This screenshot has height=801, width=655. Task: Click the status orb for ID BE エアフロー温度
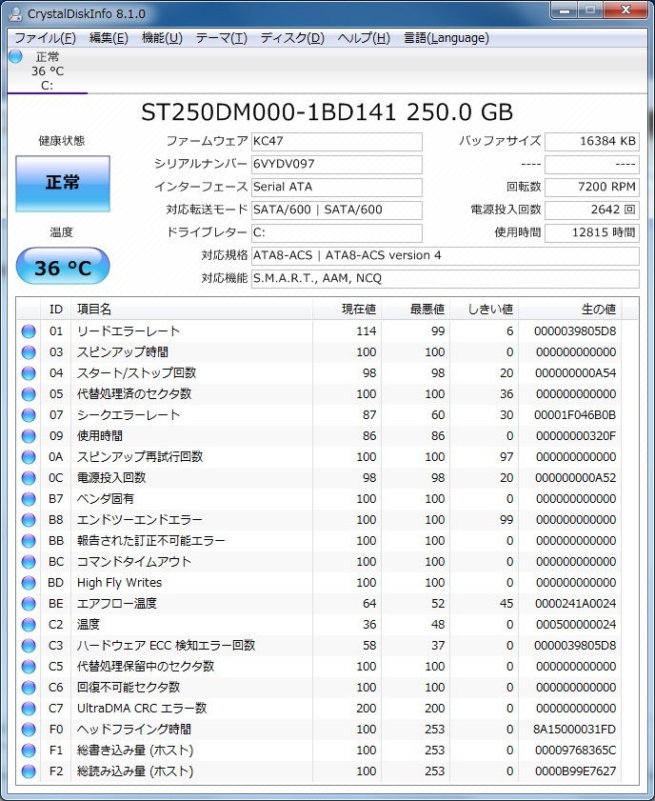click(29, 603)
